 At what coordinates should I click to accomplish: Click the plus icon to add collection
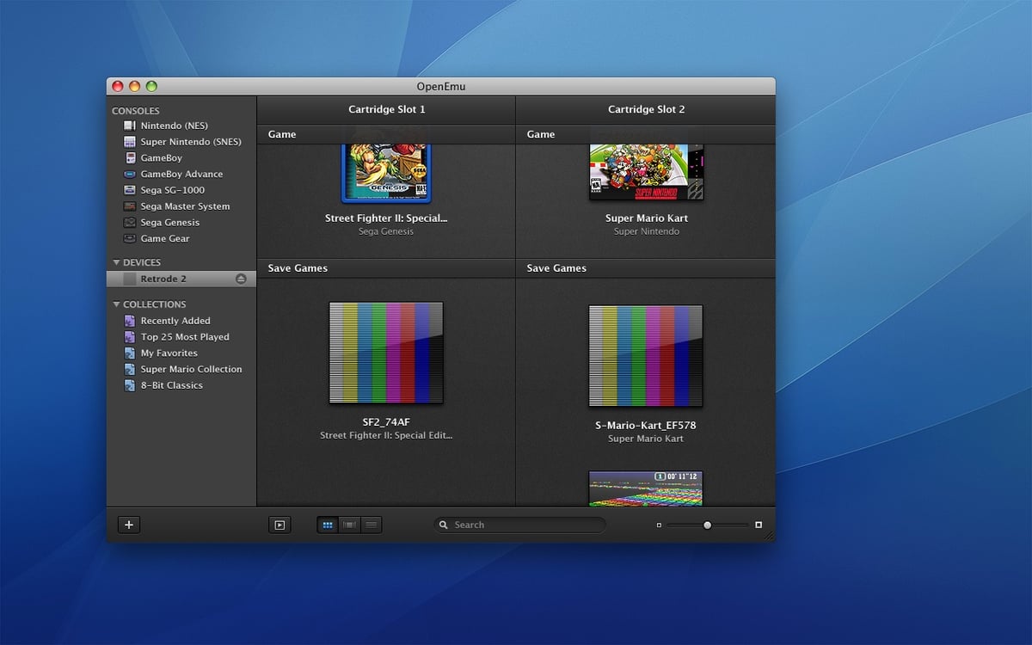tap(128, 525)
